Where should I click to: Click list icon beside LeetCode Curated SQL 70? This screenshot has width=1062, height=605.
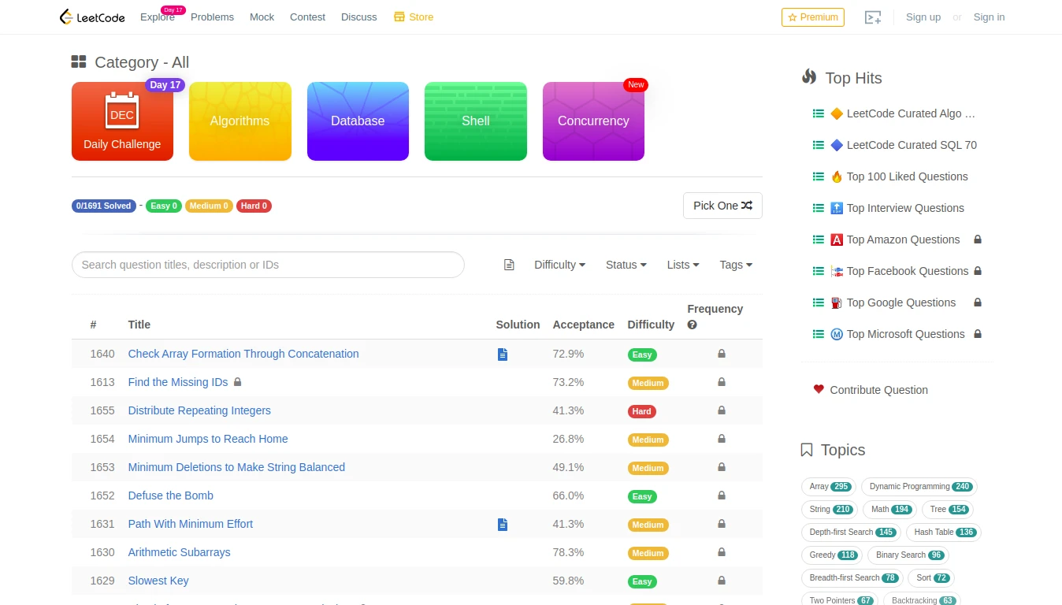[819, 145]
